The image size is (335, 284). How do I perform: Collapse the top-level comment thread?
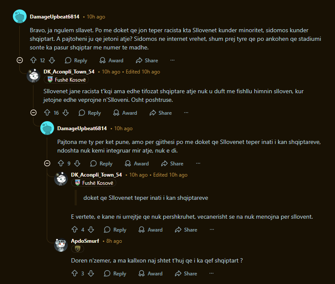click(20, 61)
